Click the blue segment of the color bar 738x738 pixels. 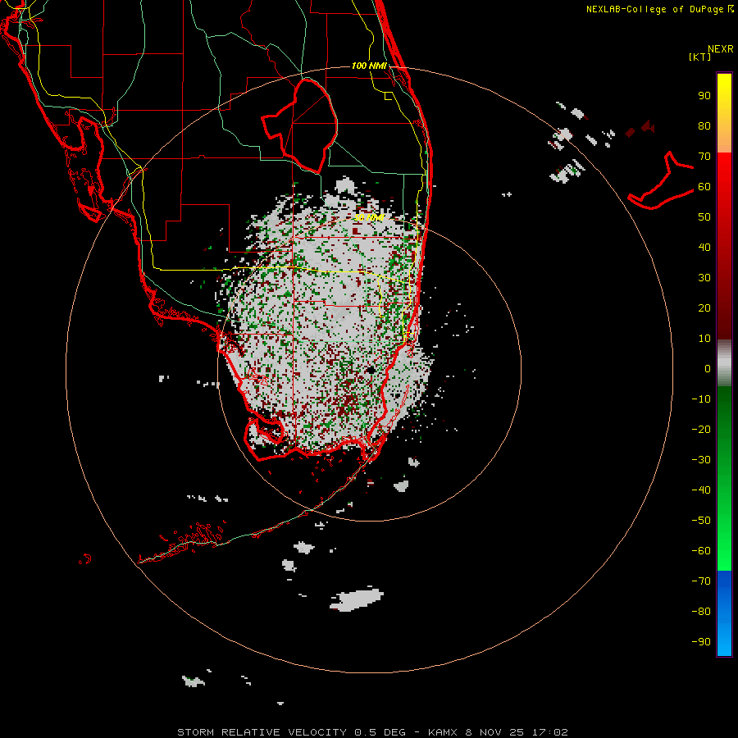[724, 613]
